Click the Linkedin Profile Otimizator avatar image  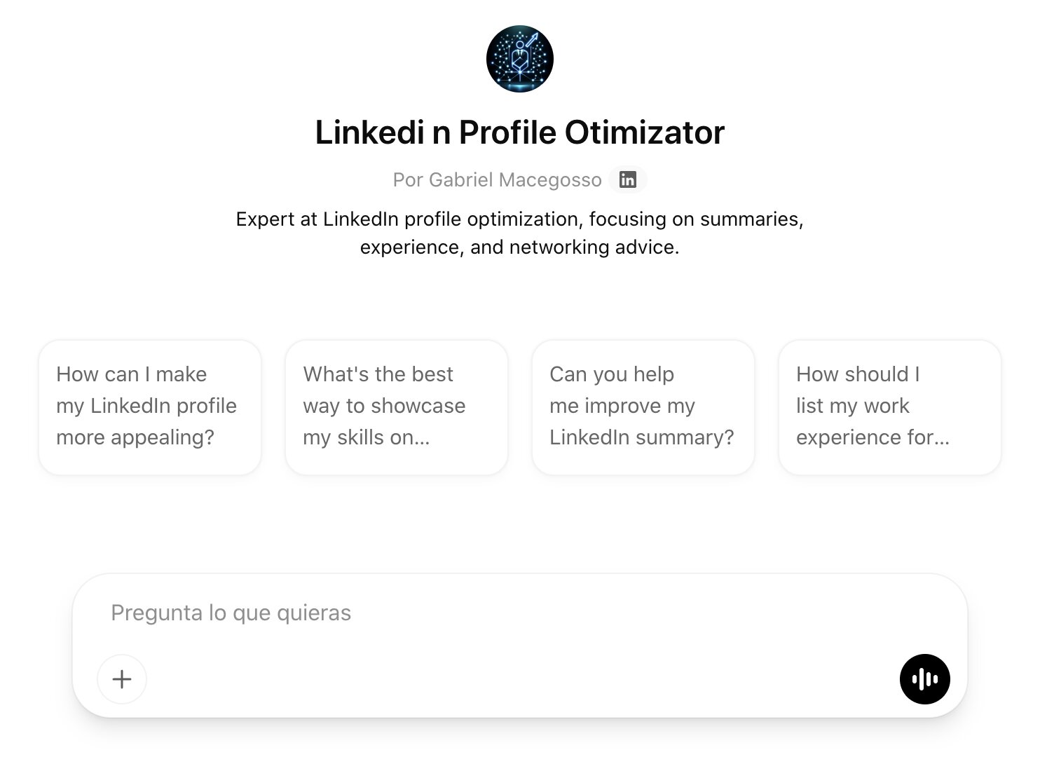pyautogui.click(x=519, y=59)
